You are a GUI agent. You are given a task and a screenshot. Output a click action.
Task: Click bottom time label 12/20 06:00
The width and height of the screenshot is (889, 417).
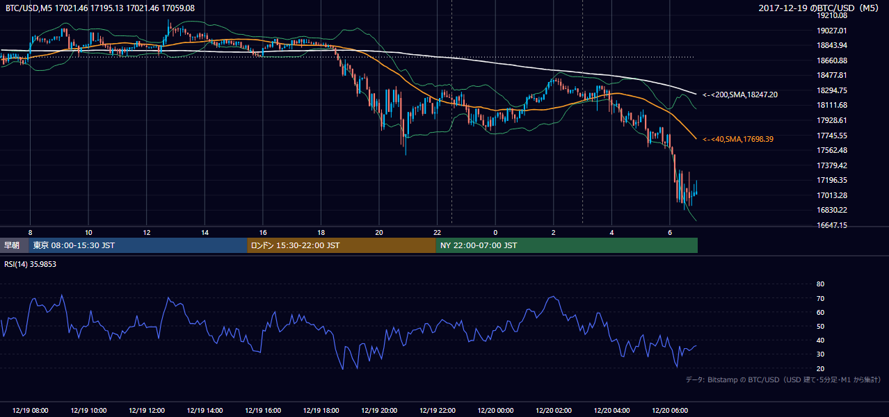[x=670, y=411]
